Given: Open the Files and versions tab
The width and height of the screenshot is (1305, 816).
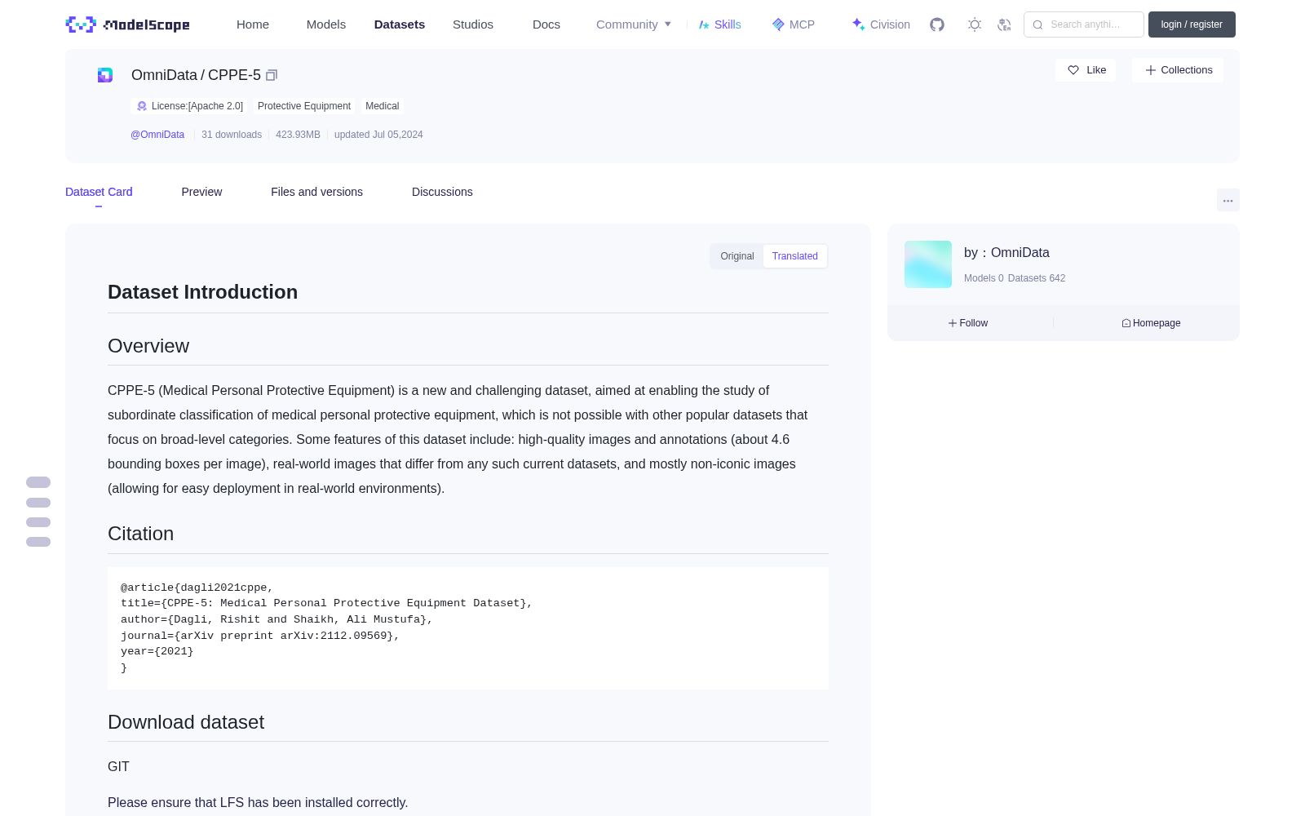Looking at the screenshot, I should (316, 192).
